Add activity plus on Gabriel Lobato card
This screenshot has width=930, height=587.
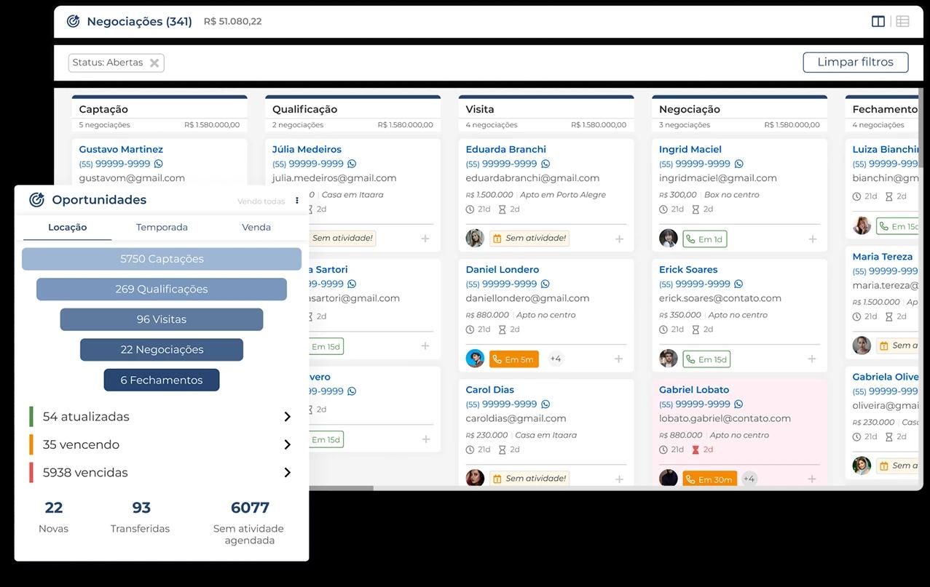(812, 479)
